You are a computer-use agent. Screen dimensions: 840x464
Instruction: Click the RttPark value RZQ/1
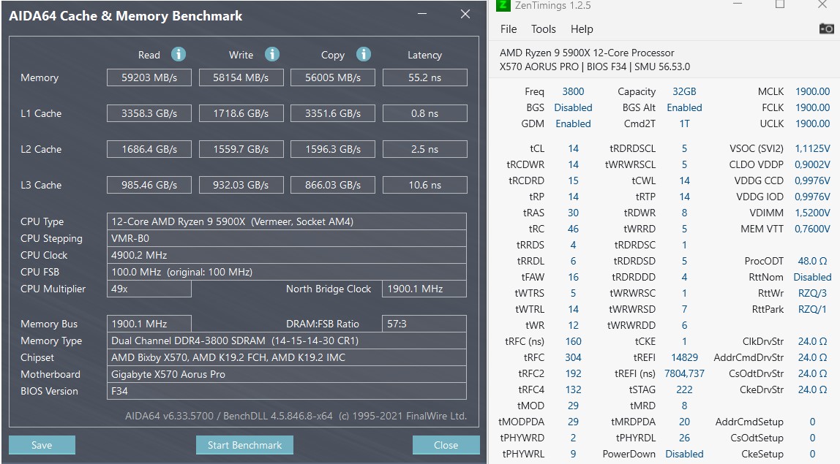pos(812,309)
